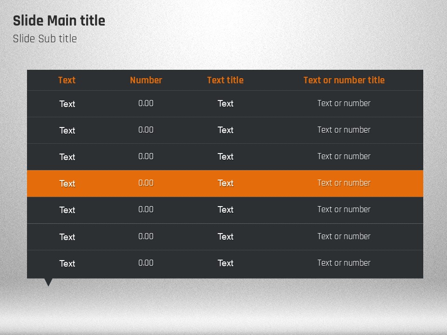
Task: Click the "Text or number title" header
Action: click(344, 80)
